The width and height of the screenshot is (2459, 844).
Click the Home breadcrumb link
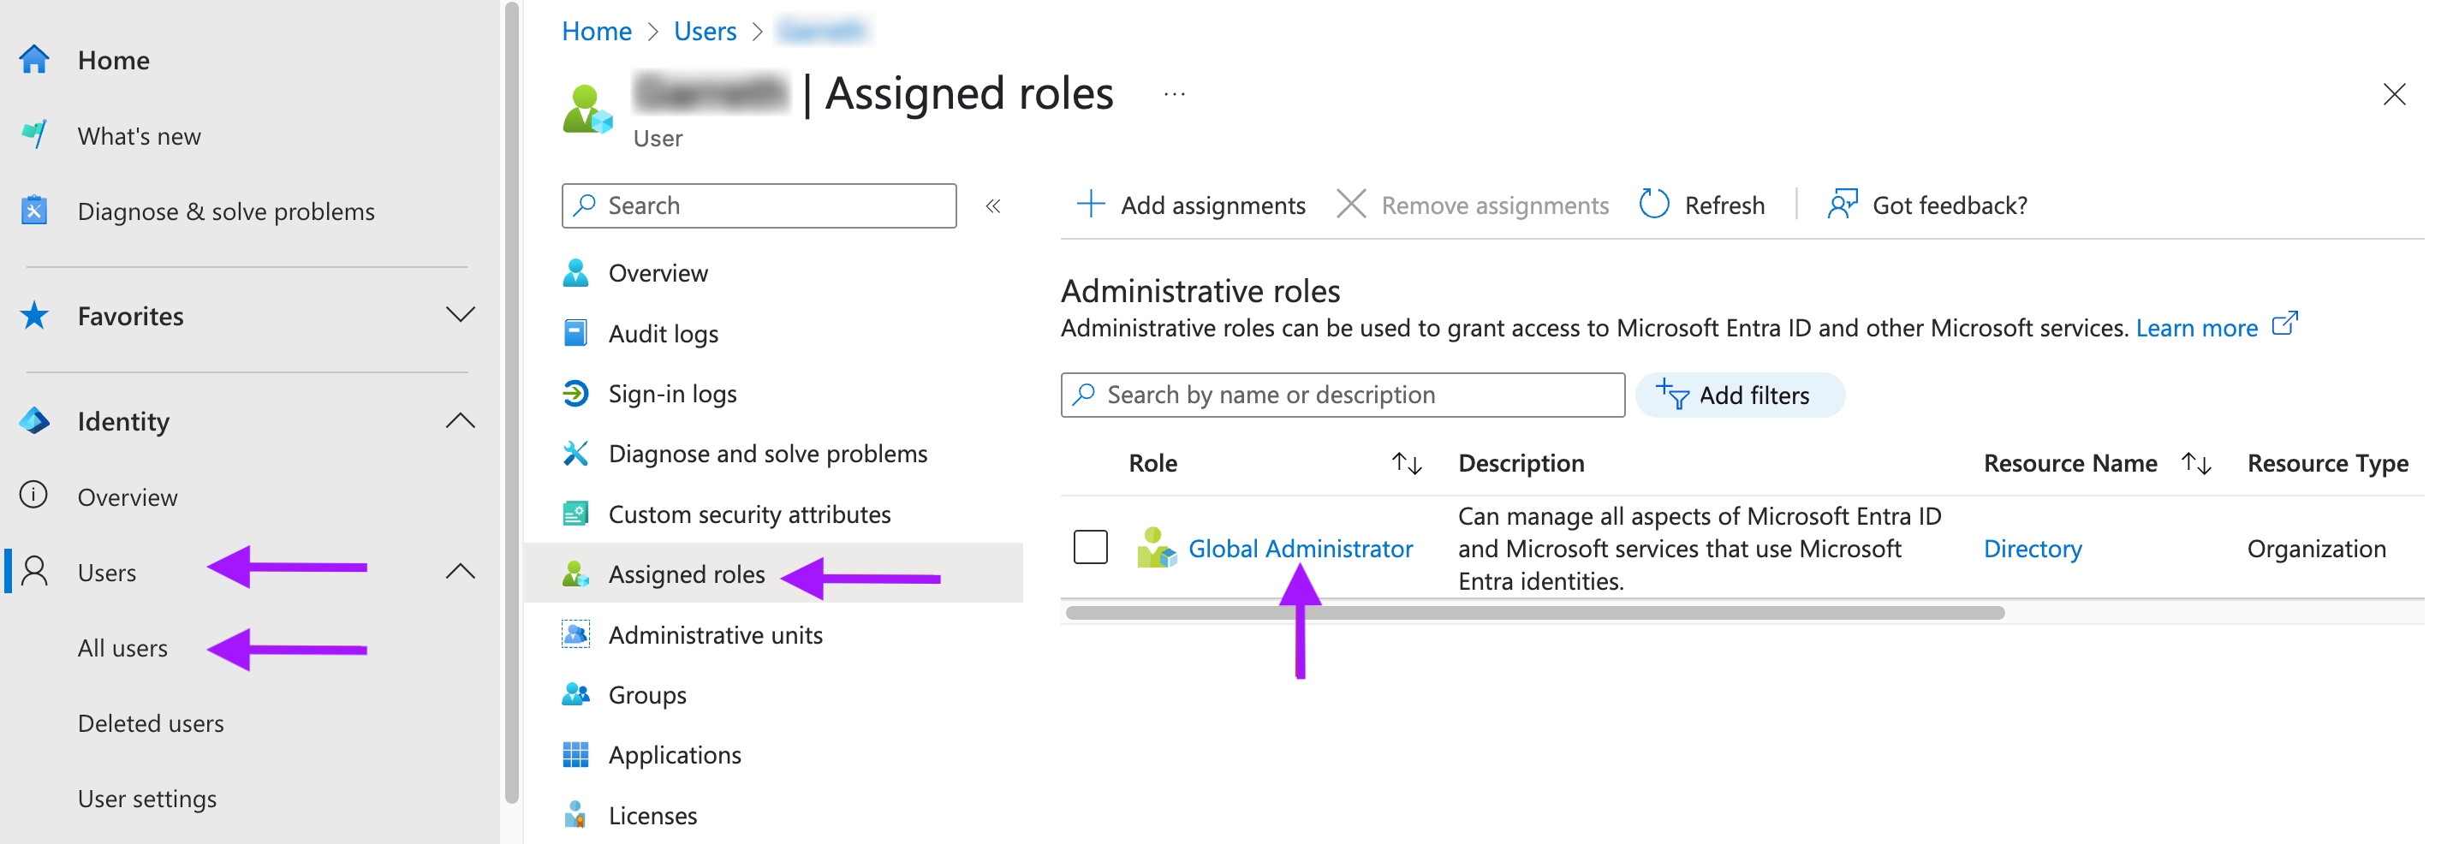(x=597, y=31)
